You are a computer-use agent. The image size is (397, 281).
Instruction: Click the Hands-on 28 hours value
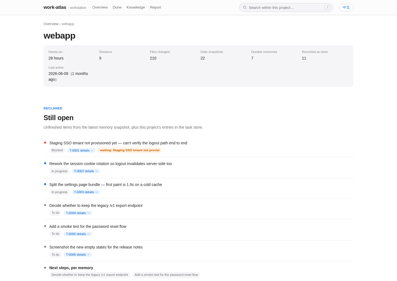[x=56, y=58]
